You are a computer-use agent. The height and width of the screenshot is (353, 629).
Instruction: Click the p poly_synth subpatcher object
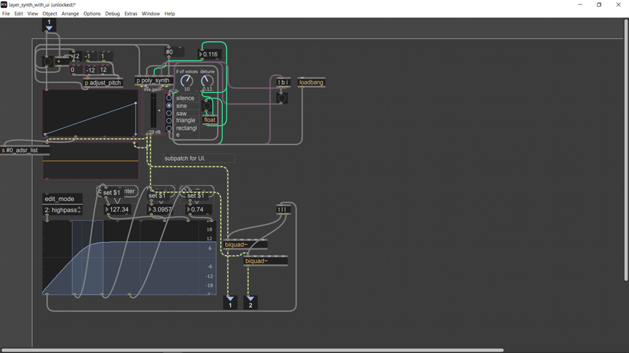click(153, 80)
